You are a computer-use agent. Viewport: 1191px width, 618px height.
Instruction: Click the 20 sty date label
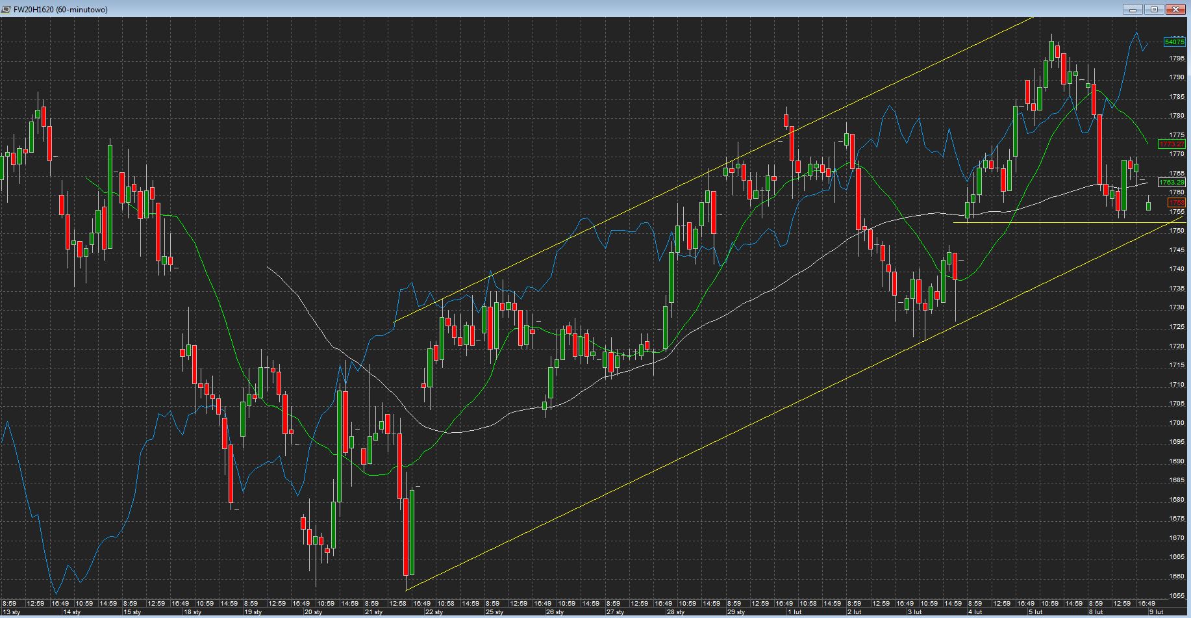click(314, 612)
